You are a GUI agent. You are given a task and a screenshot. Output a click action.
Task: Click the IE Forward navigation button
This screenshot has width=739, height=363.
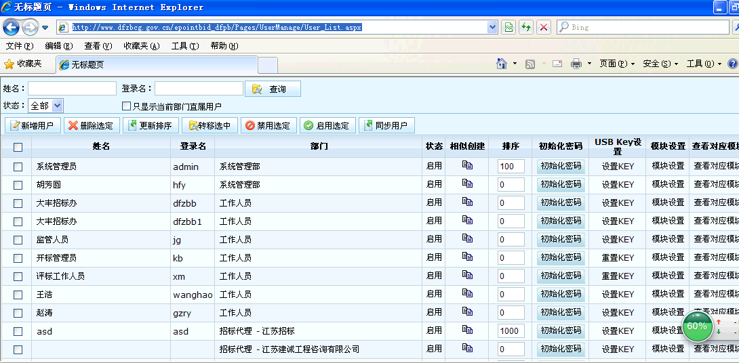[30, 27]
